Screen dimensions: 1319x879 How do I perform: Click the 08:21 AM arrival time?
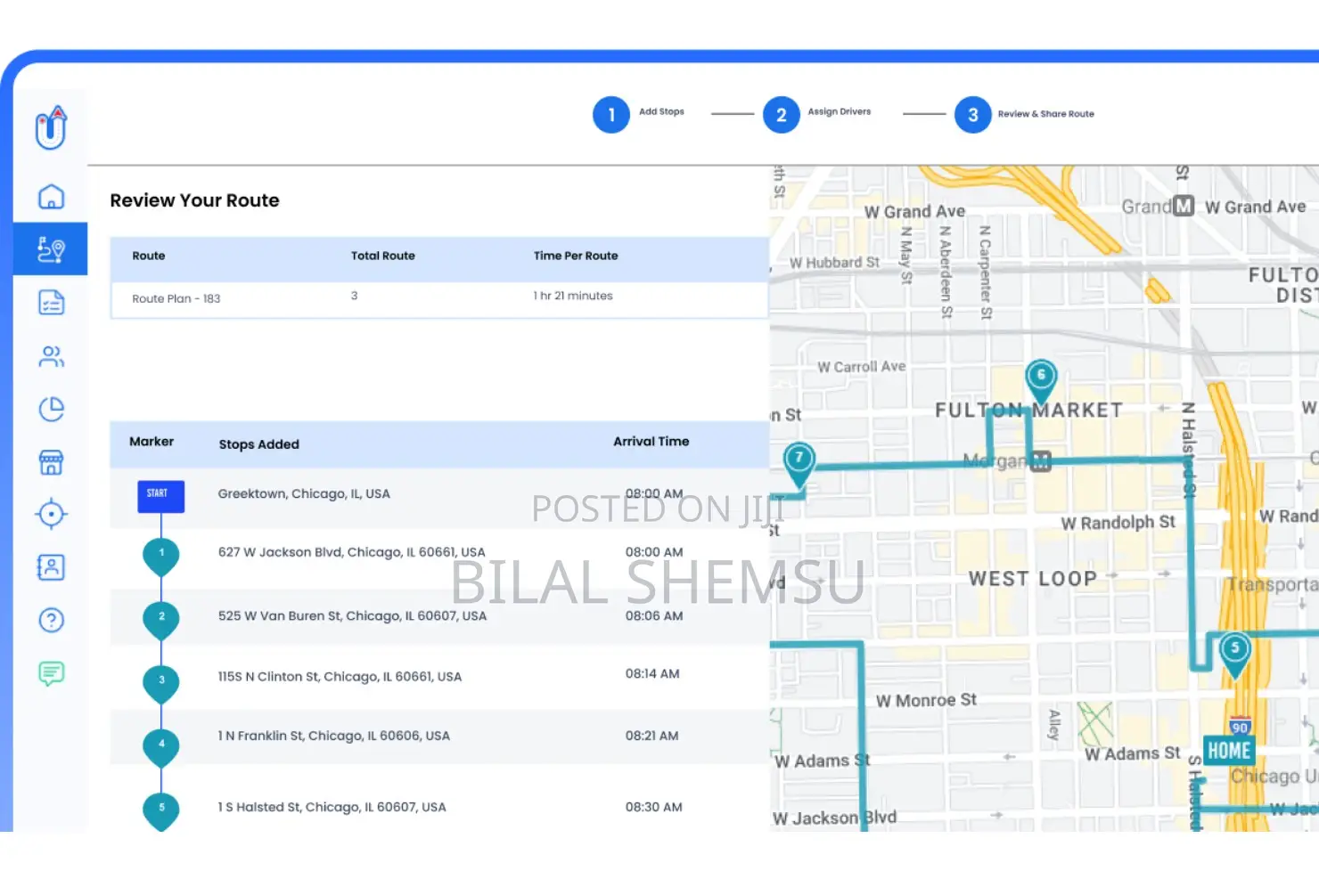tap(651, 736)
